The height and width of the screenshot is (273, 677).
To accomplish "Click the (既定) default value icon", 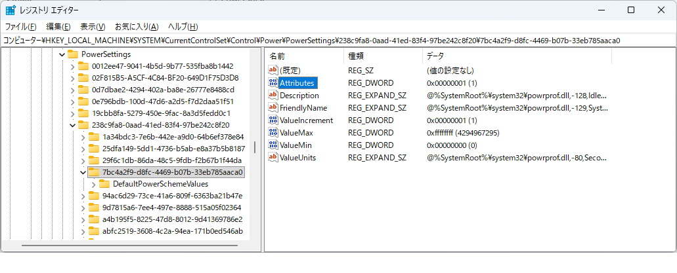I will click(x=273, y=71).
